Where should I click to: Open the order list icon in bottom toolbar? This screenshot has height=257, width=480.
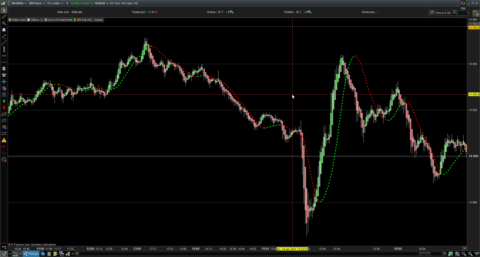pos(49,254)
